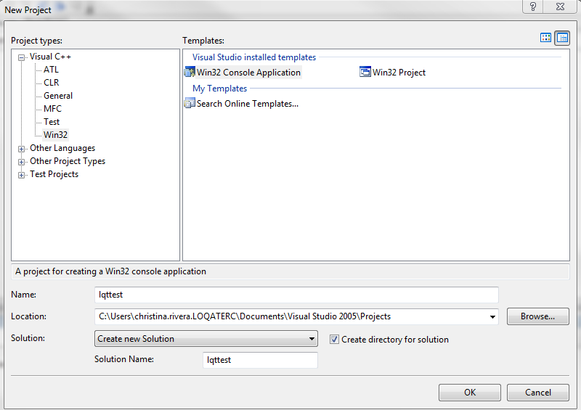Select CLR project type
581x410 pixels.
pos(51,83)
